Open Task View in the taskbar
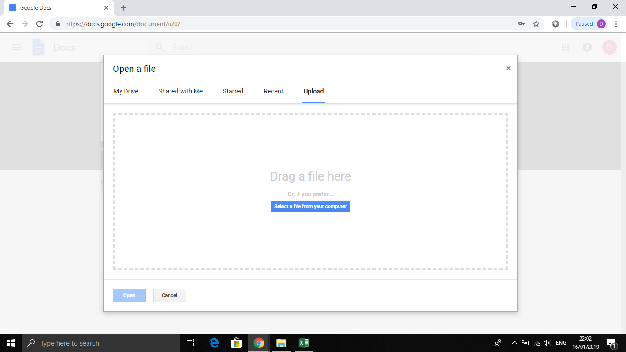This screenshot has width=626, height=352. [x=191, y=343]
